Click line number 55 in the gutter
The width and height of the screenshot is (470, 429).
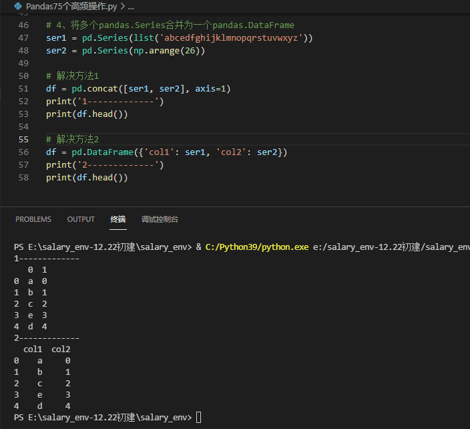click(23, 140)
